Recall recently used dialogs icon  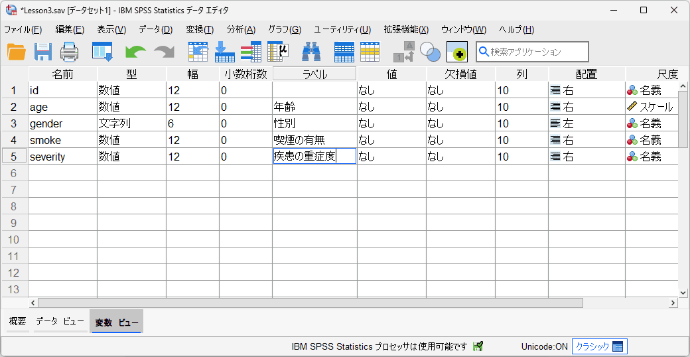(x=102, y=51)
